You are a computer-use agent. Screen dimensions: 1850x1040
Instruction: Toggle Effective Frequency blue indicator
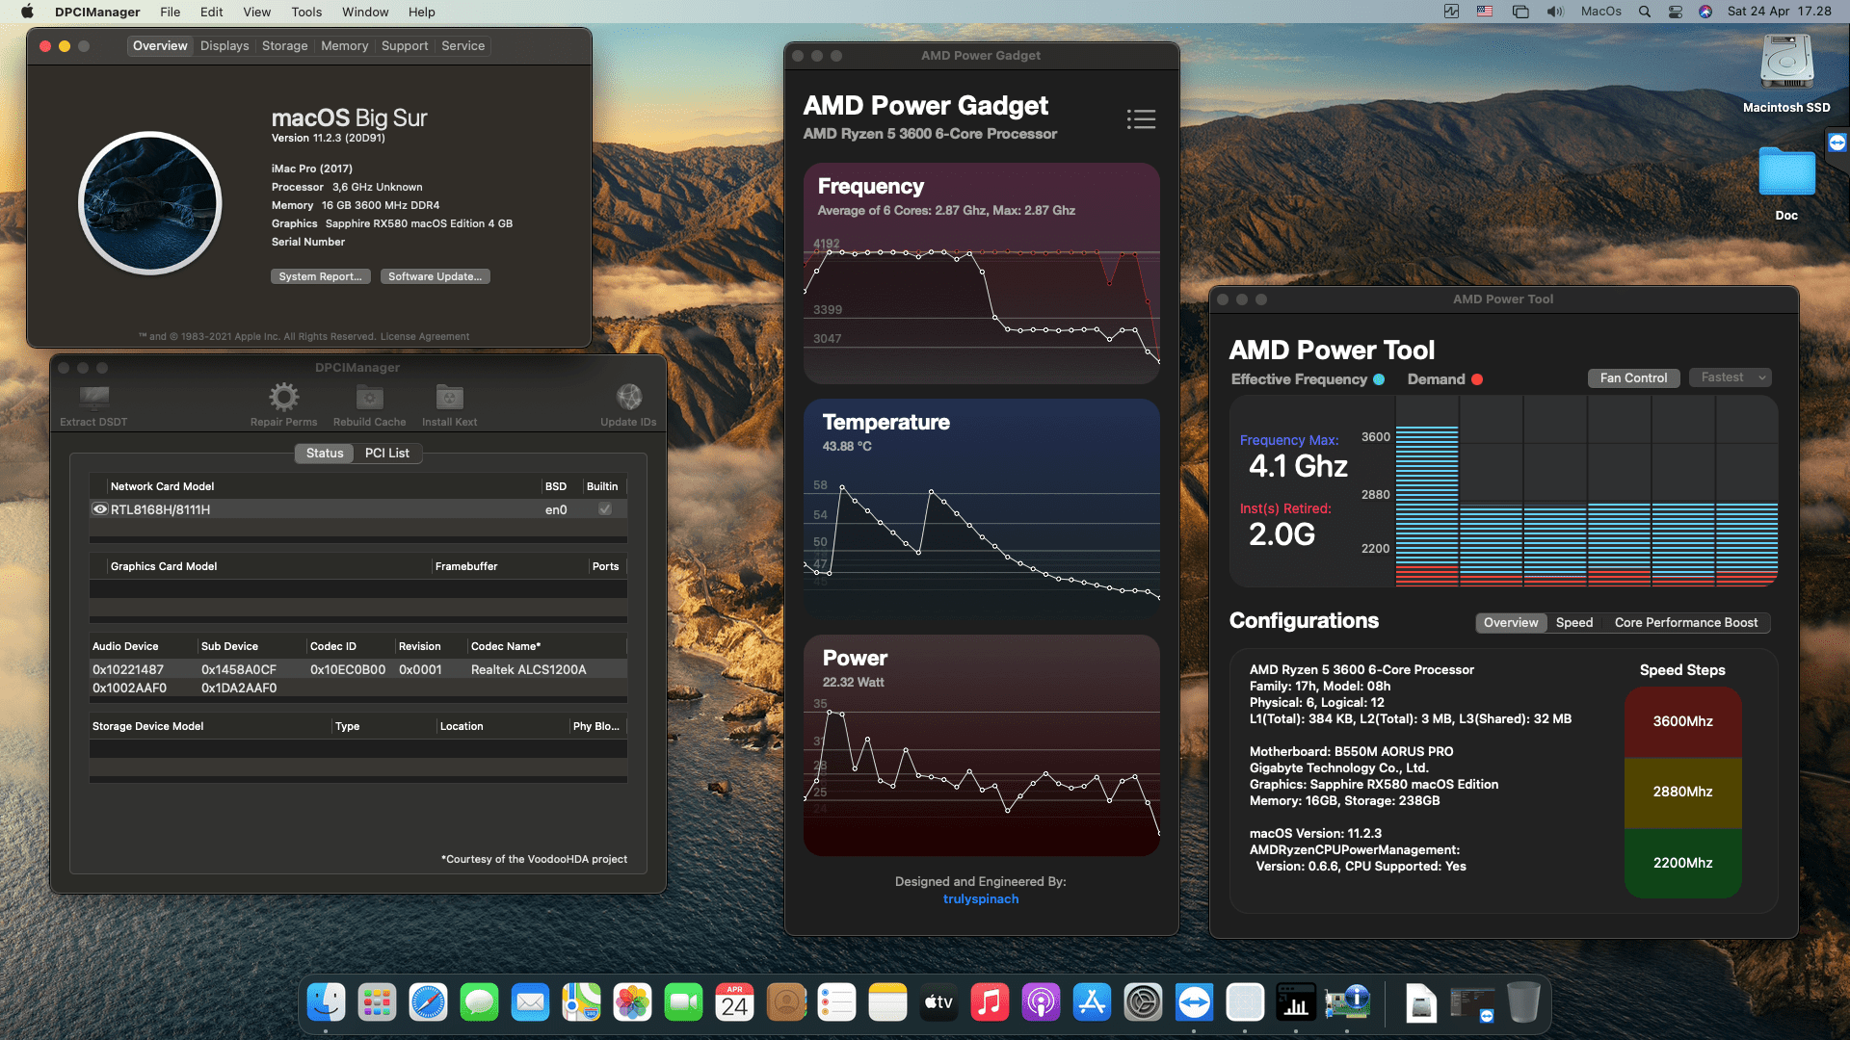(1379, 379)
